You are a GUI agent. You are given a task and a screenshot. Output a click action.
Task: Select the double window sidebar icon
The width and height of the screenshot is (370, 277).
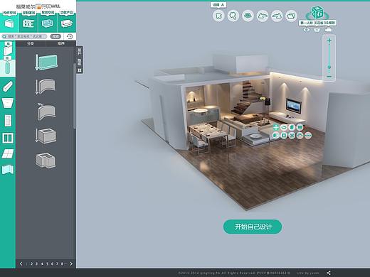pyautogui.click(x=8, y=138)
